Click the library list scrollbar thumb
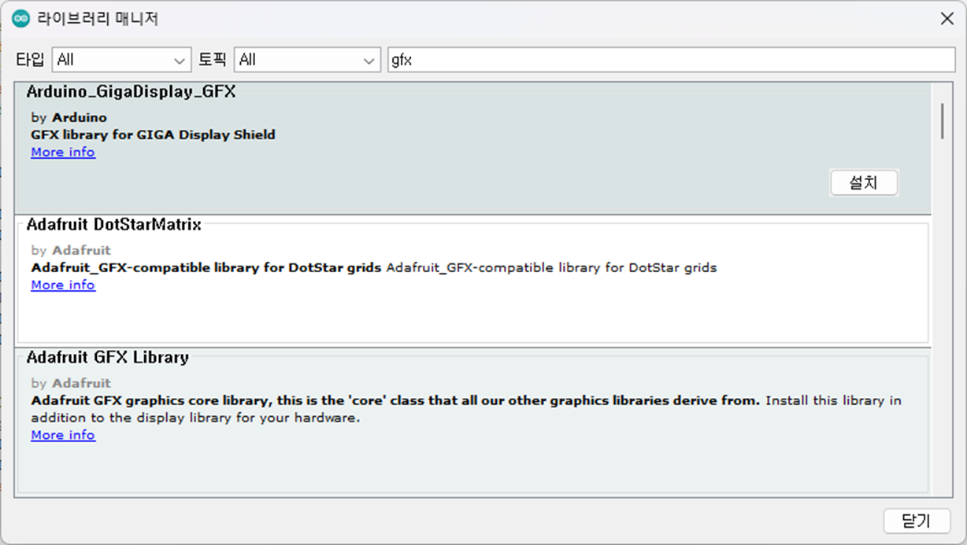The image size is (967, 545). coord(942,120)
